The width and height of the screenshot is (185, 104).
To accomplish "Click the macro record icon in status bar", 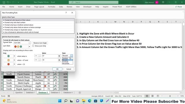I will [9, 96].
